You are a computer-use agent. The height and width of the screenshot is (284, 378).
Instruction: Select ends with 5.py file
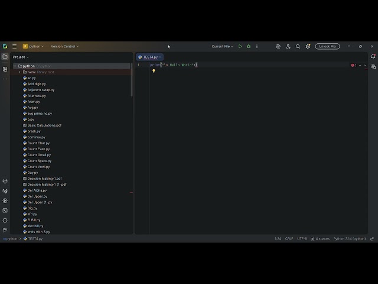(x=37, y=232)
